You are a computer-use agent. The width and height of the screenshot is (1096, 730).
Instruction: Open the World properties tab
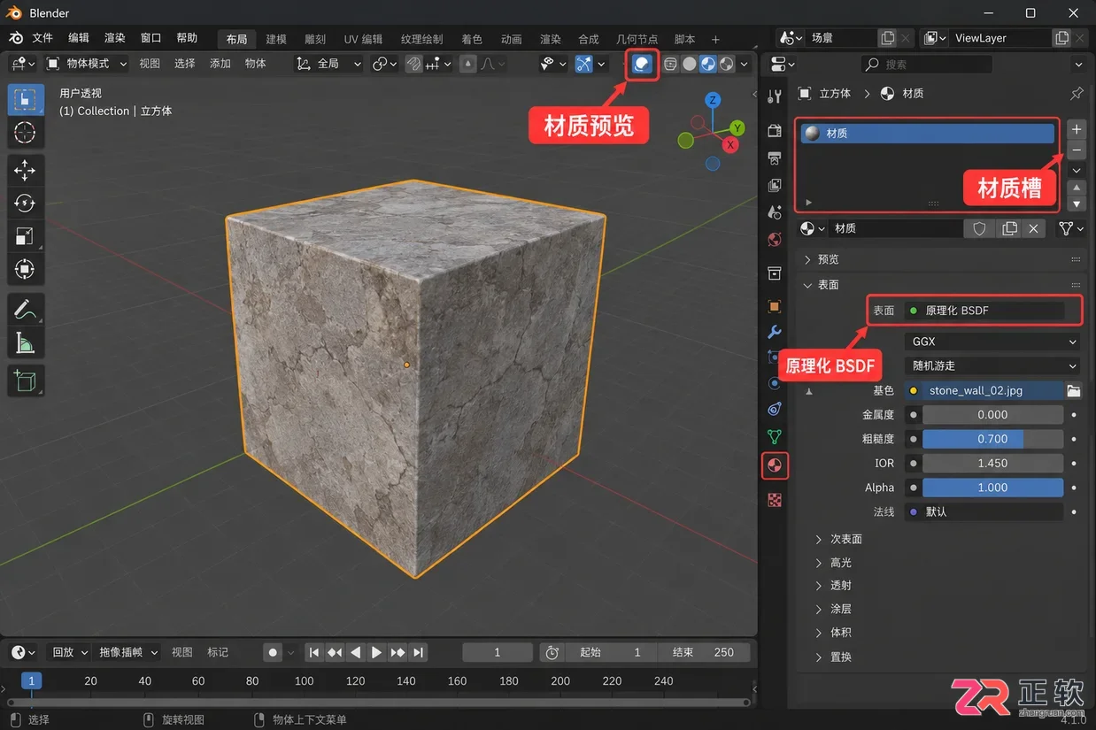click(775, 240)
